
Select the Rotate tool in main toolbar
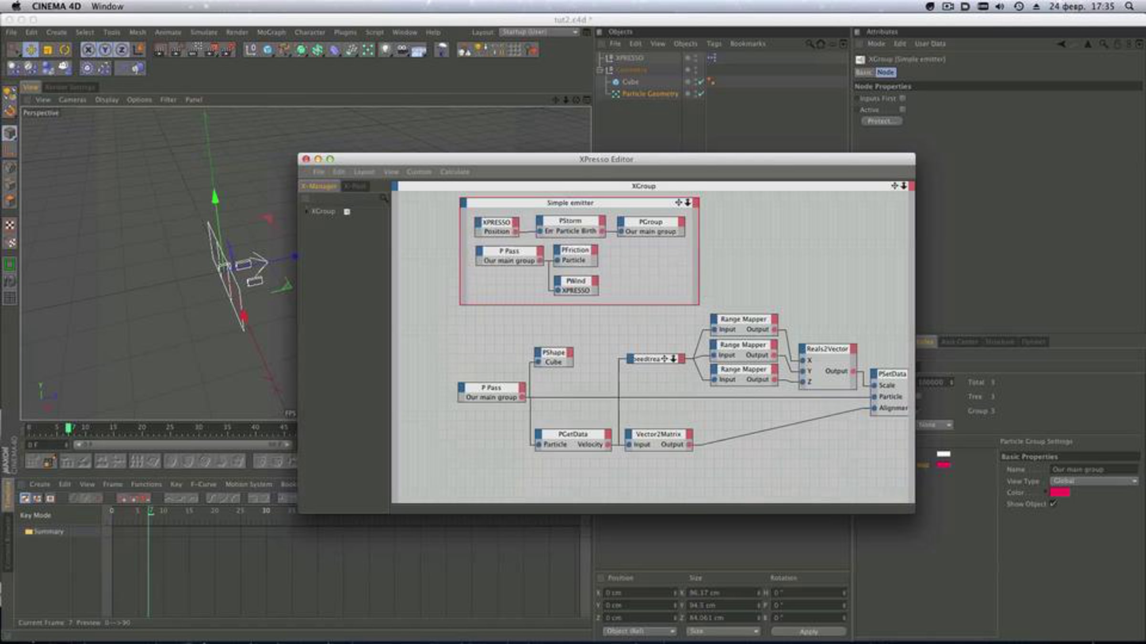[64, 50]
